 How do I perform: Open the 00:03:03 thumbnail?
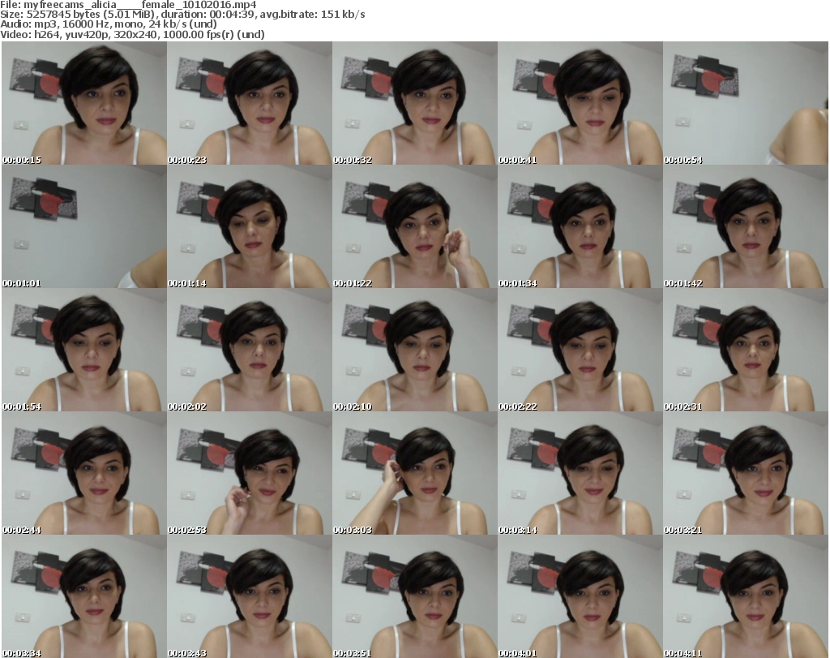[x=414, y=474]
